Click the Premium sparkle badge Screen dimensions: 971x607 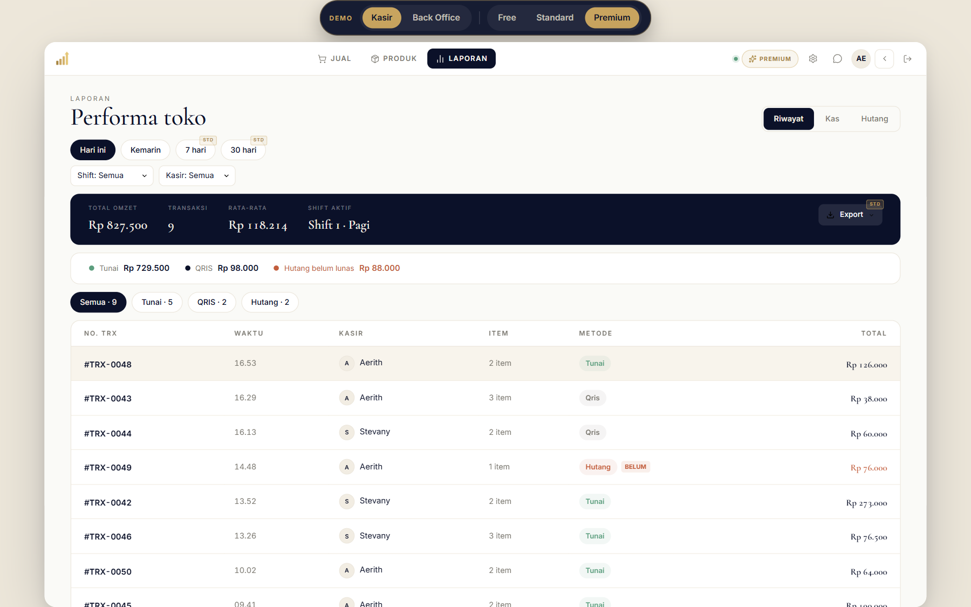pos(770,59)
